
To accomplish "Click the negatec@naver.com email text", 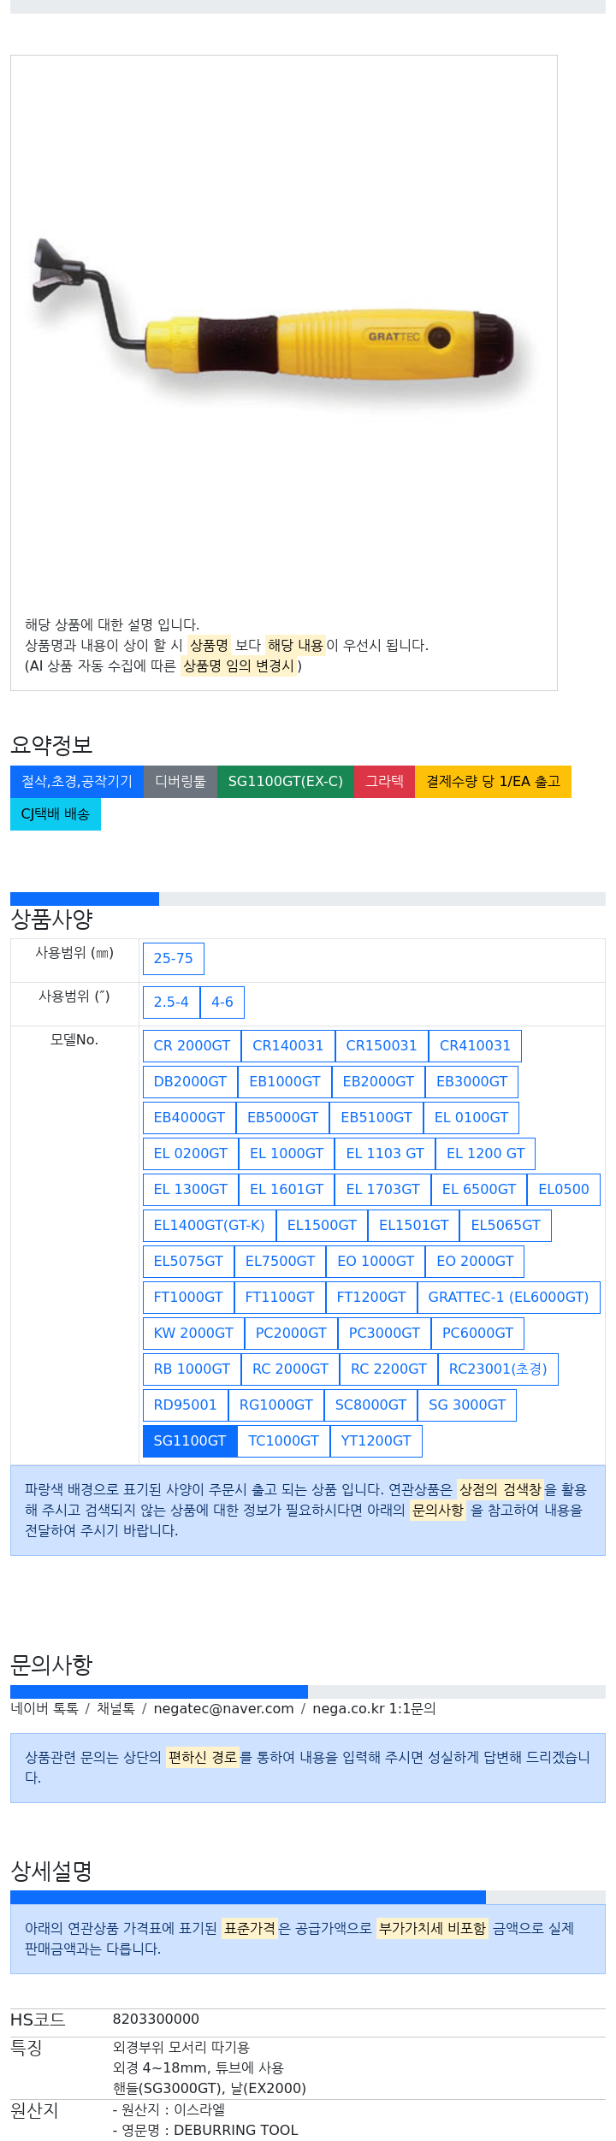I will (x=223, y=1709).
